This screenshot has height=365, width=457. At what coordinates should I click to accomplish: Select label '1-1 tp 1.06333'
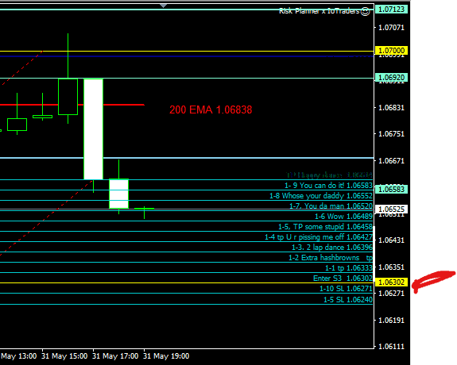(349, 267)
